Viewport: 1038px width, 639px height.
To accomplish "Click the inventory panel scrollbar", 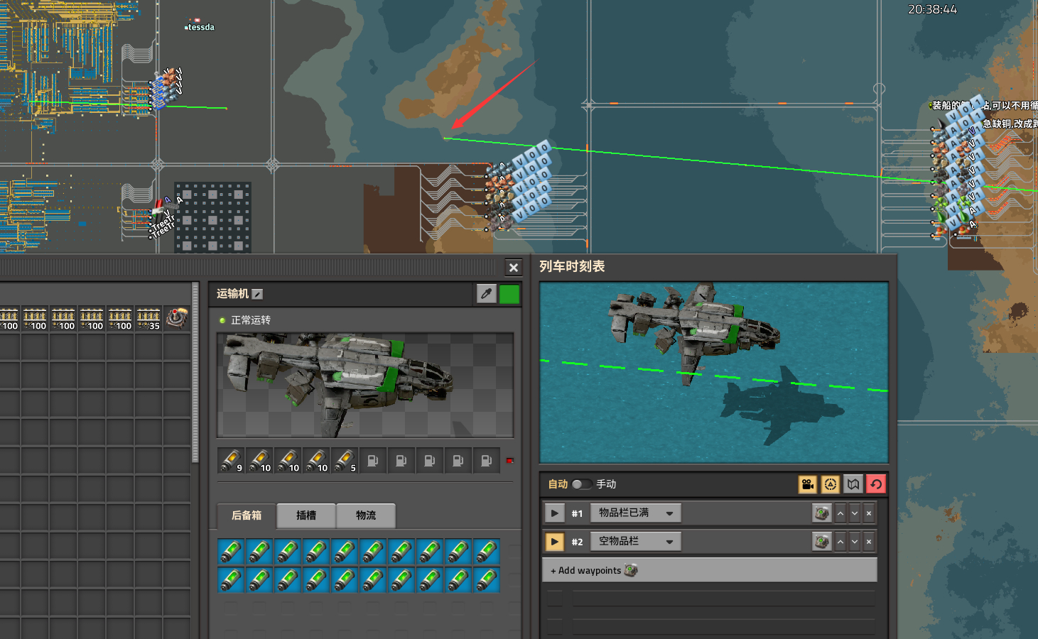I will click(x=195, y=373).
